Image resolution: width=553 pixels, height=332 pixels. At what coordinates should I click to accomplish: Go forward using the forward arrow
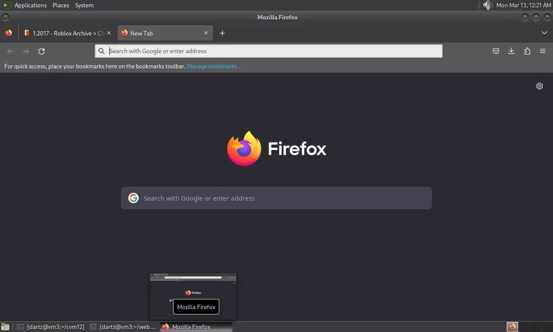pos(26,51)
